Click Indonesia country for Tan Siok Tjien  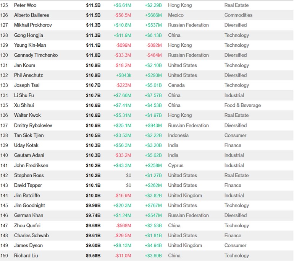178,135
